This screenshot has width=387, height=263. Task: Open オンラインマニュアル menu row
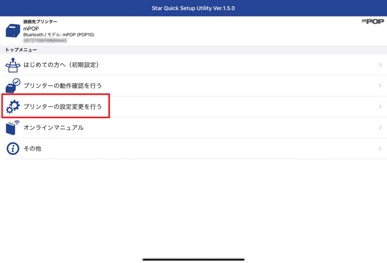(x=193, y=128)
